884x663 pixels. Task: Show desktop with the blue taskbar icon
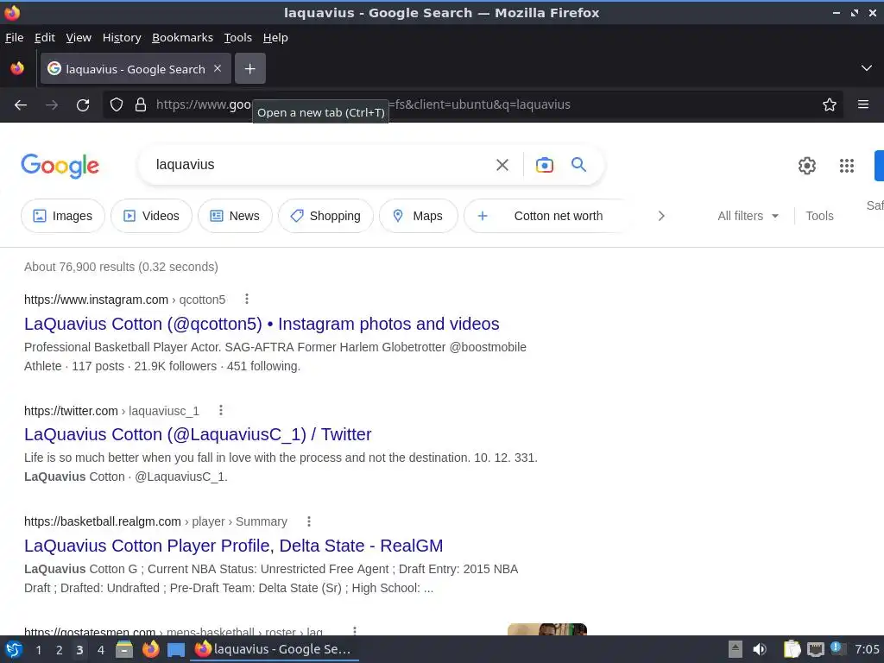click(x=176, y=650)
